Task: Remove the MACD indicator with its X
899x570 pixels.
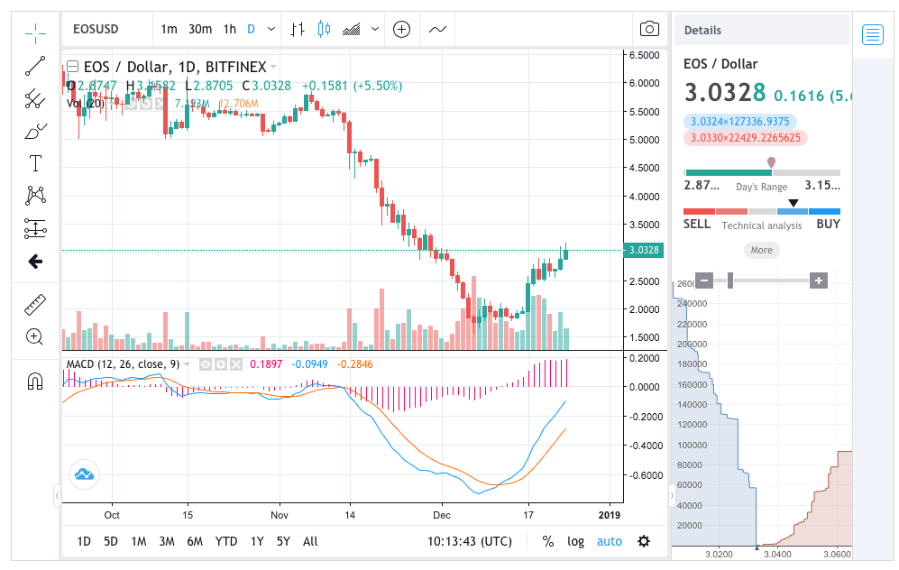Action: [236, 364]
